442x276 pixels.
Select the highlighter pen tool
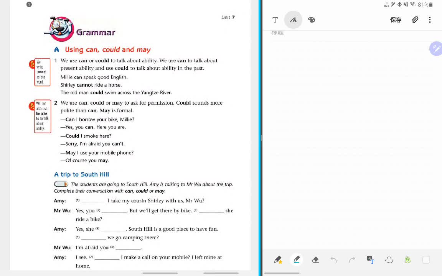pos(297,260)
